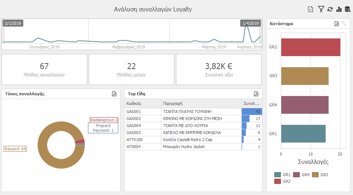The image size is (353, 195).
Task: Select the ATT0100 row code
Action: (x=135, y=140)
